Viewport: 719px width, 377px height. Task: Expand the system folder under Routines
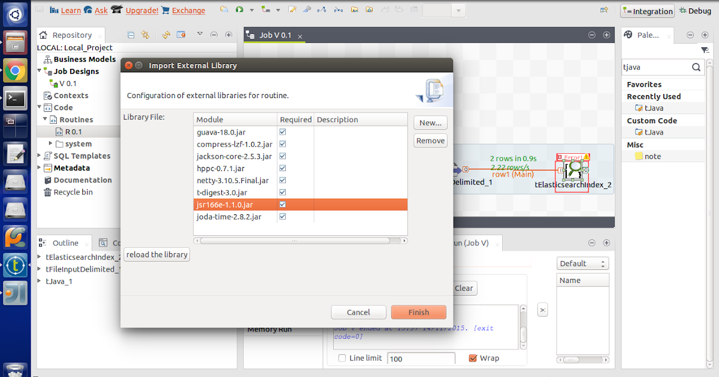click(51, 144)
